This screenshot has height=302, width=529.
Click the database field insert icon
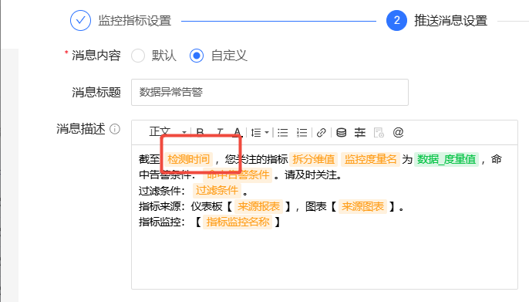point(341,133)
